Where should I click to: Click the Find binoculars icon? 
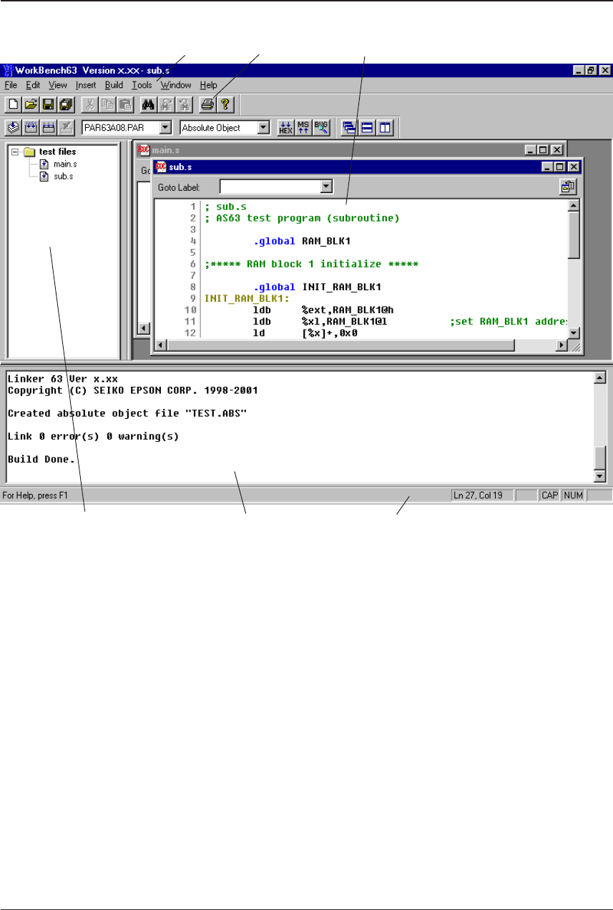148,104
